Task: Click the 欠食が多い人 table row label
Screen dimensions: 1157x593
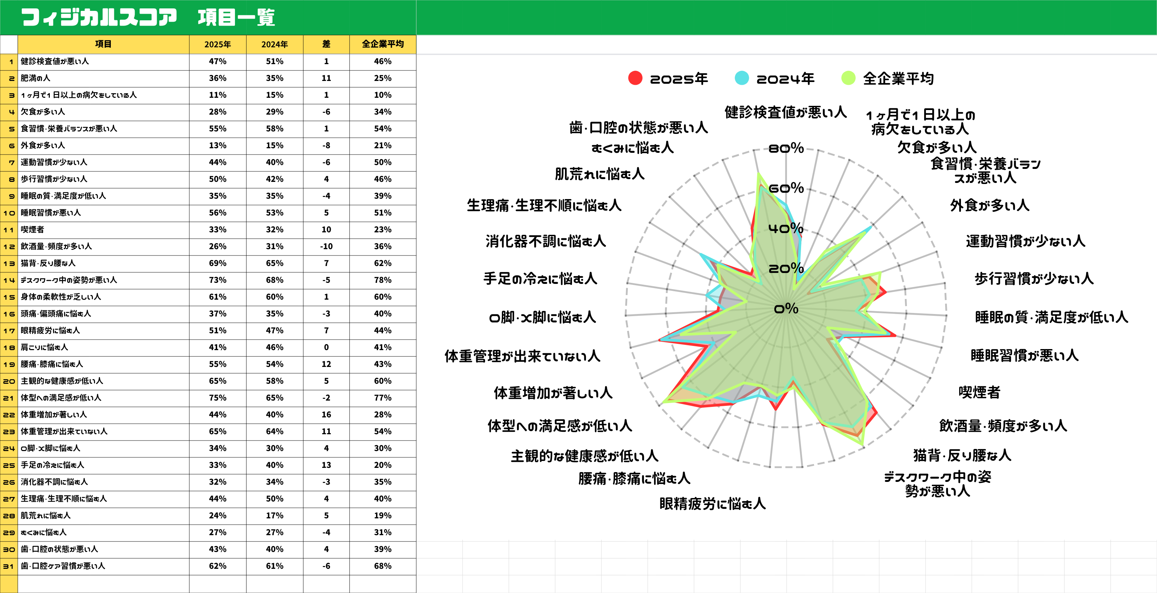Action: click(x=43, y=112)
